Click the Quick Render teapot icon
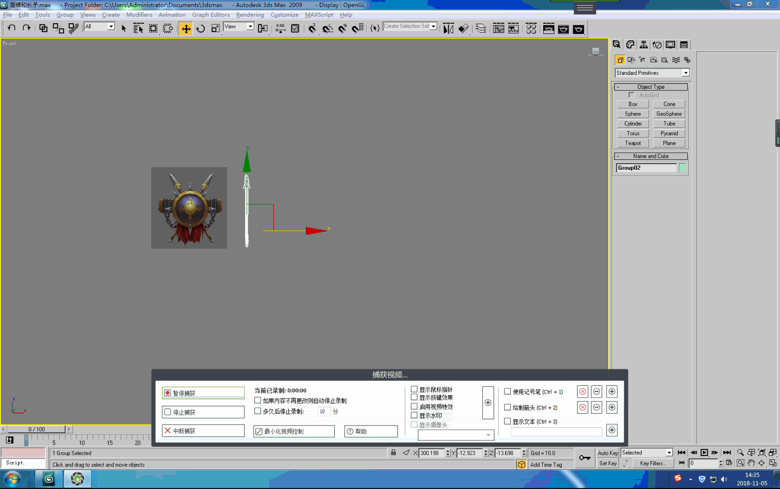780x489 pixels. tap(578, 29)
